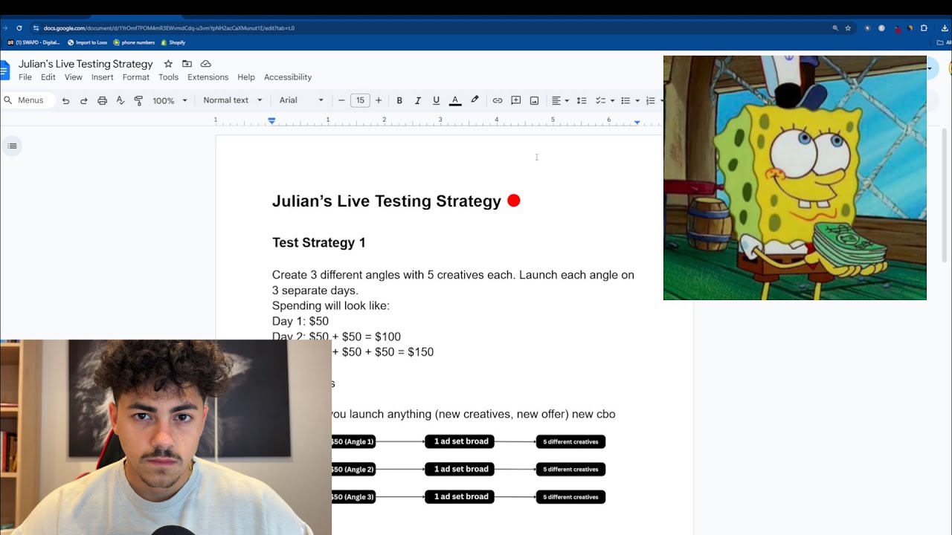The image size is (952, 535).
Task: Open the browser zoom magnifier icon
Action: point(835,28)
